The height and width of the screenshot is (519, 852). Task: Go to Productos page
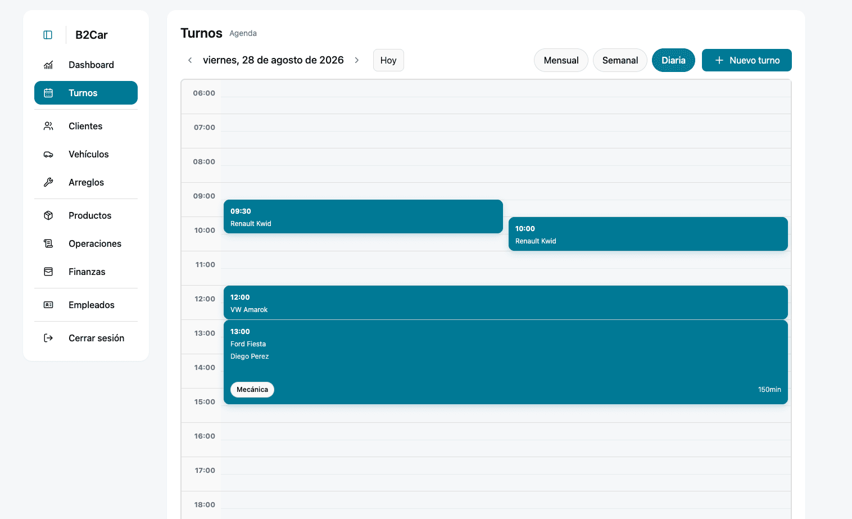tap(86, 215)
